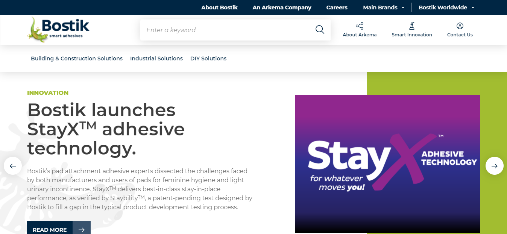This screenshot has height=234, width=507.
Task: Open the Industrial Solutions menu
Action: pos(156,58)
